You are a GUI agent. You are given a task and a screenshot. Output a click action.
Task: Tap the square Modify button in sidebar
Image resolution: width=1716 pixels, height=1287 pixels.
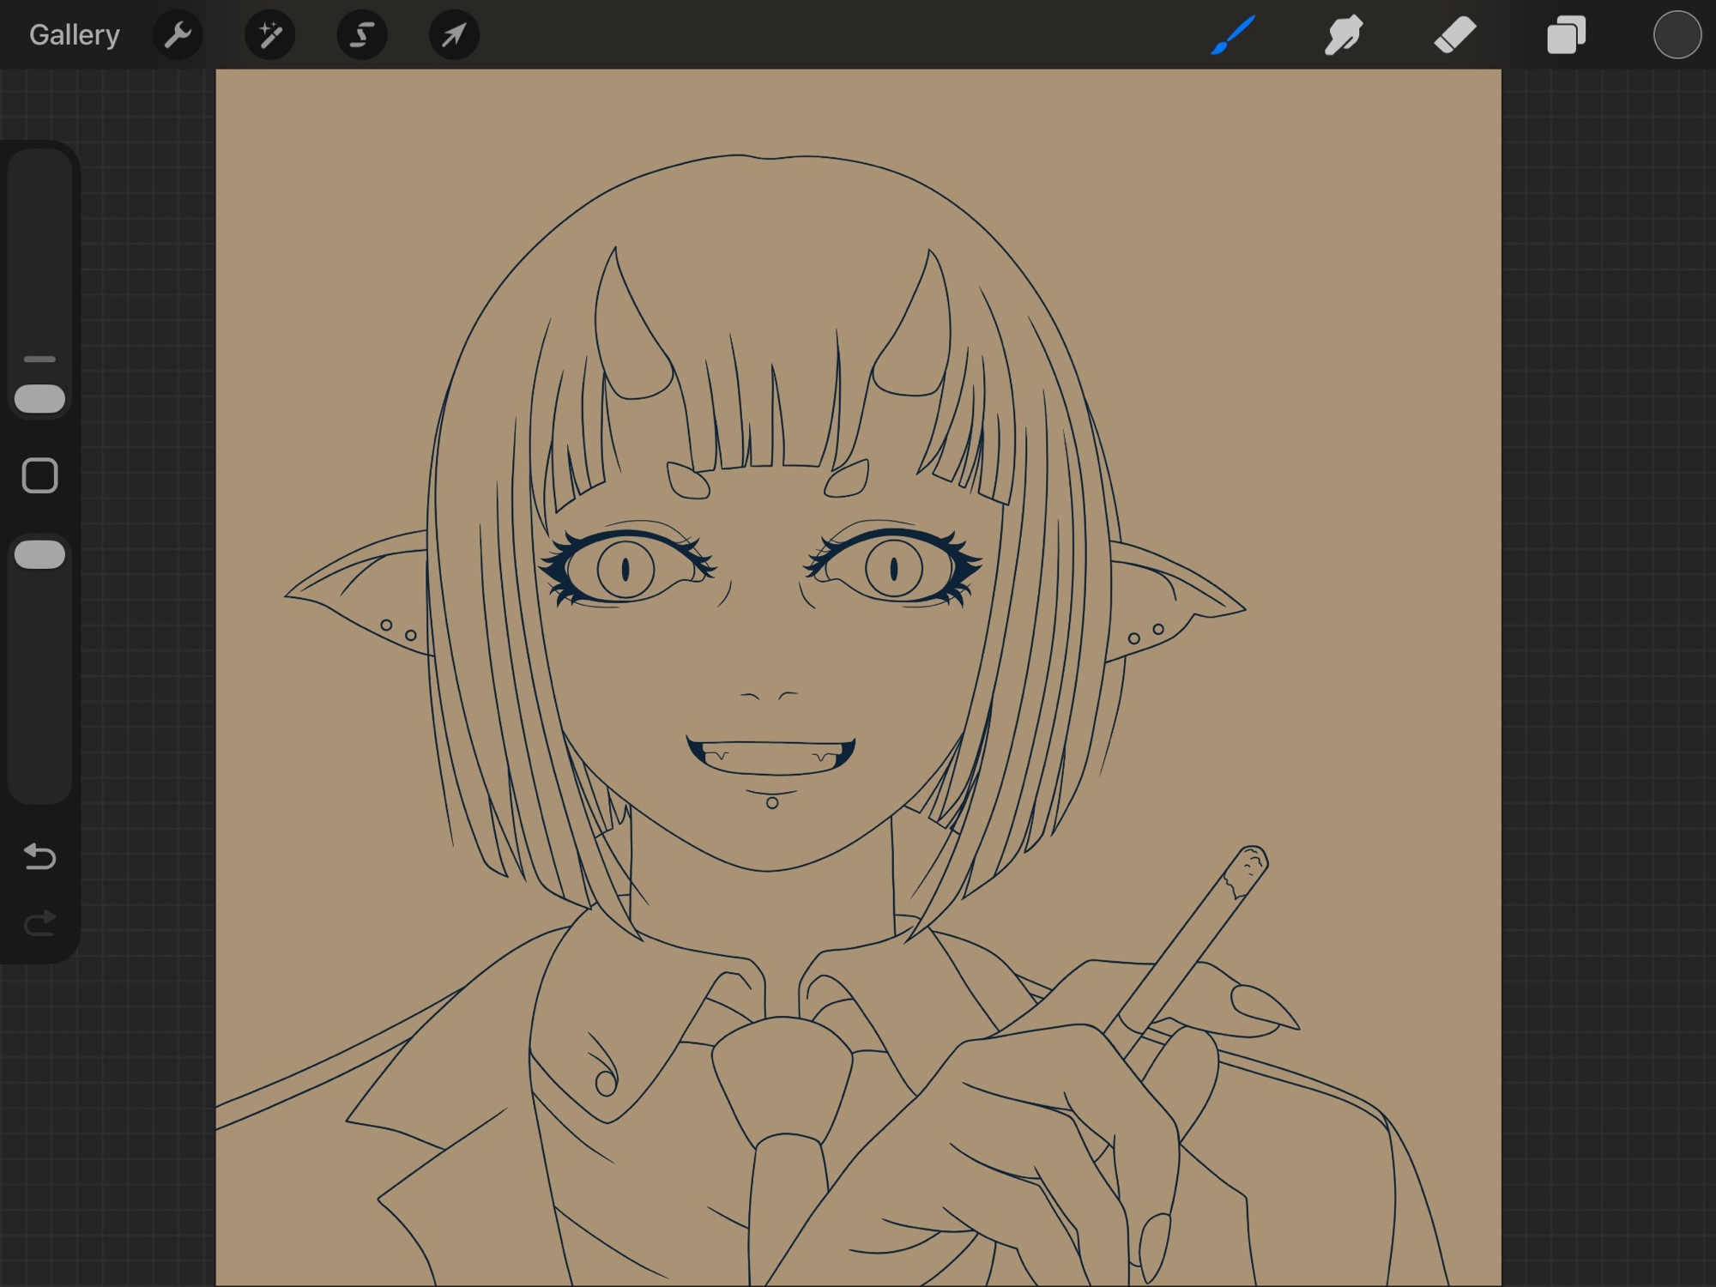40,475
